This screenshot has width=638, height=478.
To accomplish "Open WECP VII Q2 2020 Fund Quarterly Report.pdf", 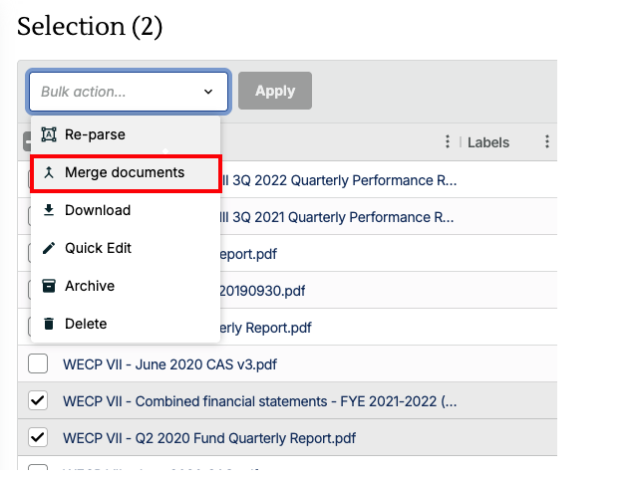I will (x=209, y=438).
